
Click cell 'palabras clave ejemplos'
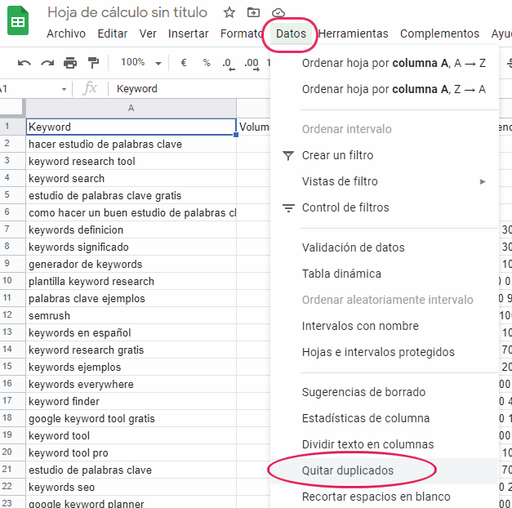tap(131, 298)
